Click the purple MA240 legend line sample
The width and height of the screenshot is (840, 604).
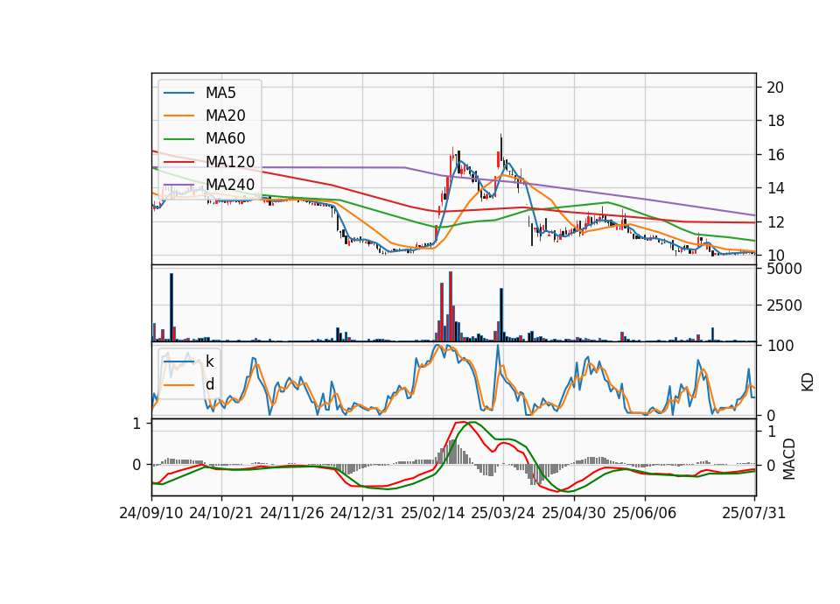178,185
